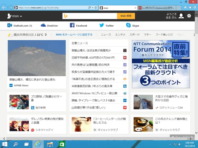Viewport: 198px width, 148px height.
Task: Open the volcano eruption photo story
Action: [x=37, y=58]
